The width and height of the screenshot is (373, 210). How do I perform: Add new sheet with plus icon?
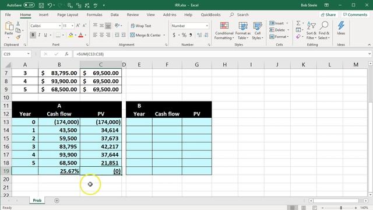[57, 201]
